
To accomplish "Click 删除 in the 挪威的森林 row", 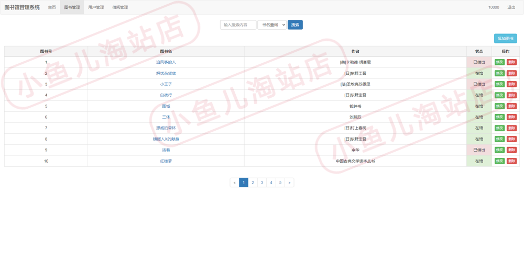I will 511,128.
